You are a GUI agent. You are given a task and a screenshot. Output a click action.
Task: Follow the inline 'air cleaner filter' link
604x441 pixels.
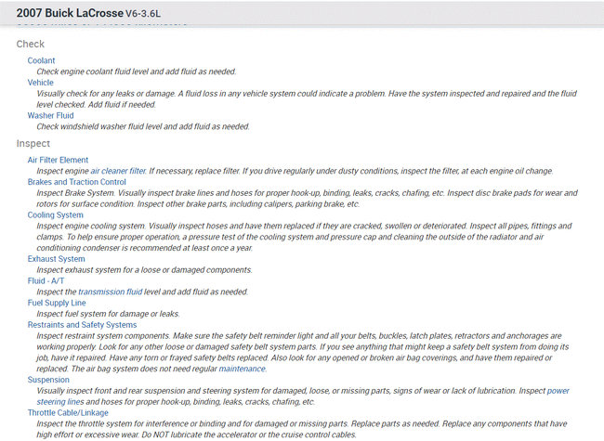[x=118, y=171]
